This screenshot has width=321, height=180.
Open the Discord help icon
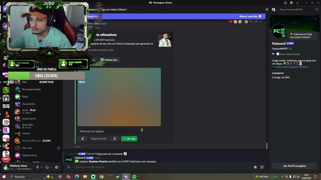pyautogui.click(x=291, y=3)
